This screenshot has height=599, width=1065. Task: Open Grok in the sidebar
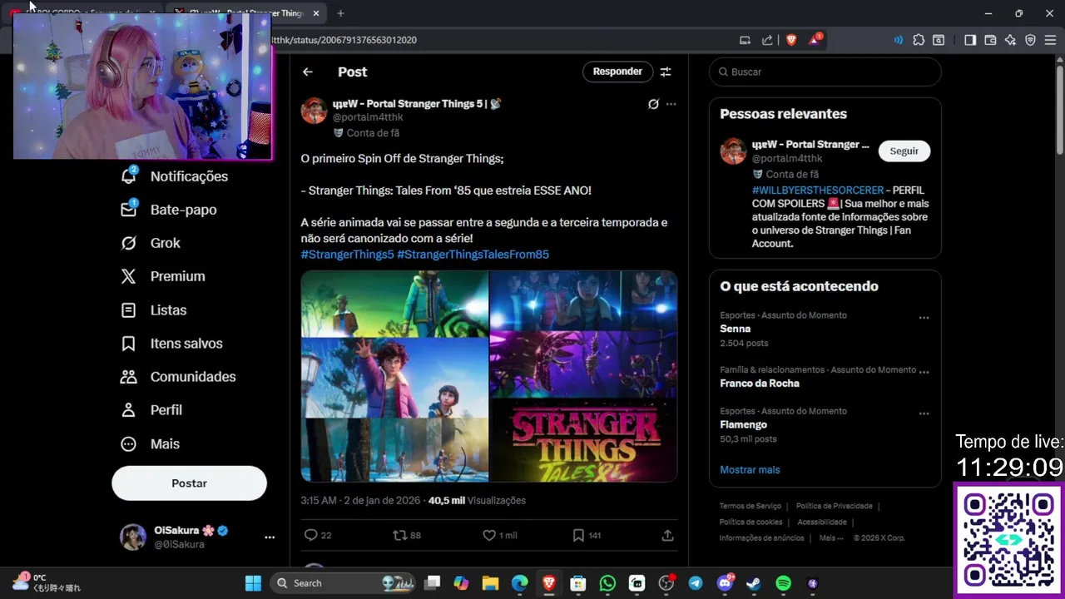(151, 243)
